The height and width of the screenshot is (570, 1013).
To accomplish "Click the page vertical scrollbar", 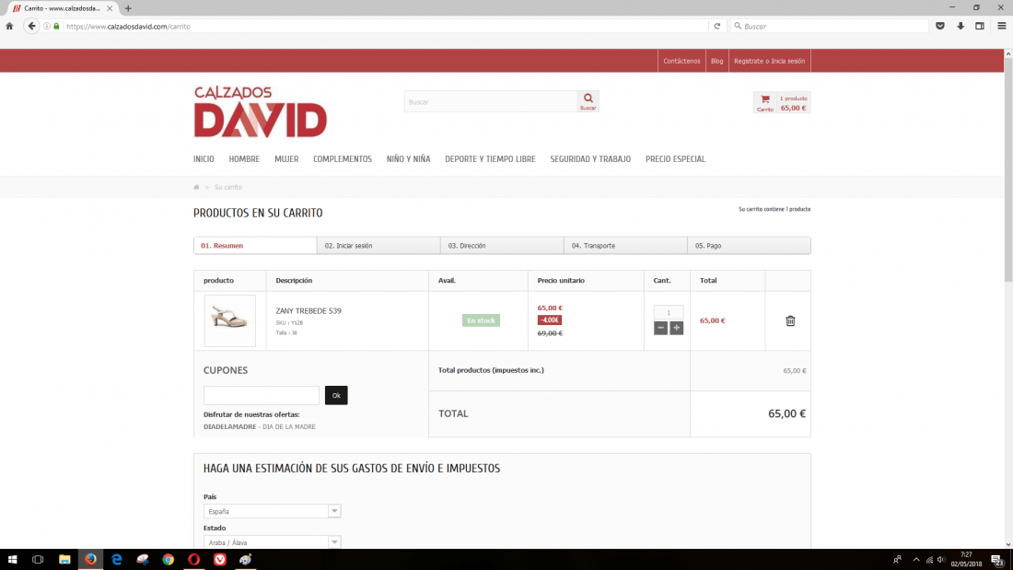I will tap(1007, 171).
